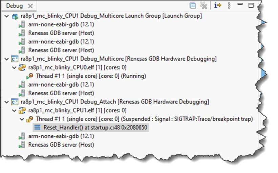Click the CPU1.elf process icon
This screenshot has height=173, width=278.
pyautogui.click(x=22, y=111)
